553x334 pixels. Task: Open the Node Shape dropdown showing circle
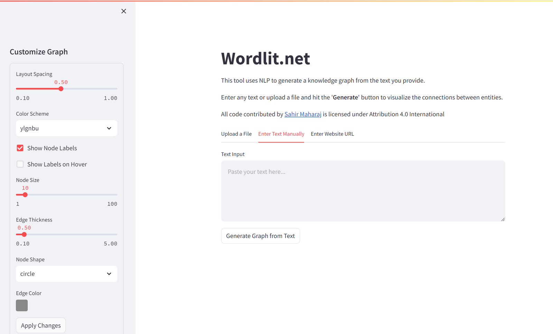pyautogui.click(x=67, y=274)
